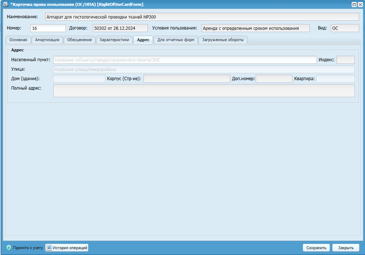Click the card form icon in title bar
Viewport: 365px width, 255px height.
pyautogui.click(x=6, y=4)
